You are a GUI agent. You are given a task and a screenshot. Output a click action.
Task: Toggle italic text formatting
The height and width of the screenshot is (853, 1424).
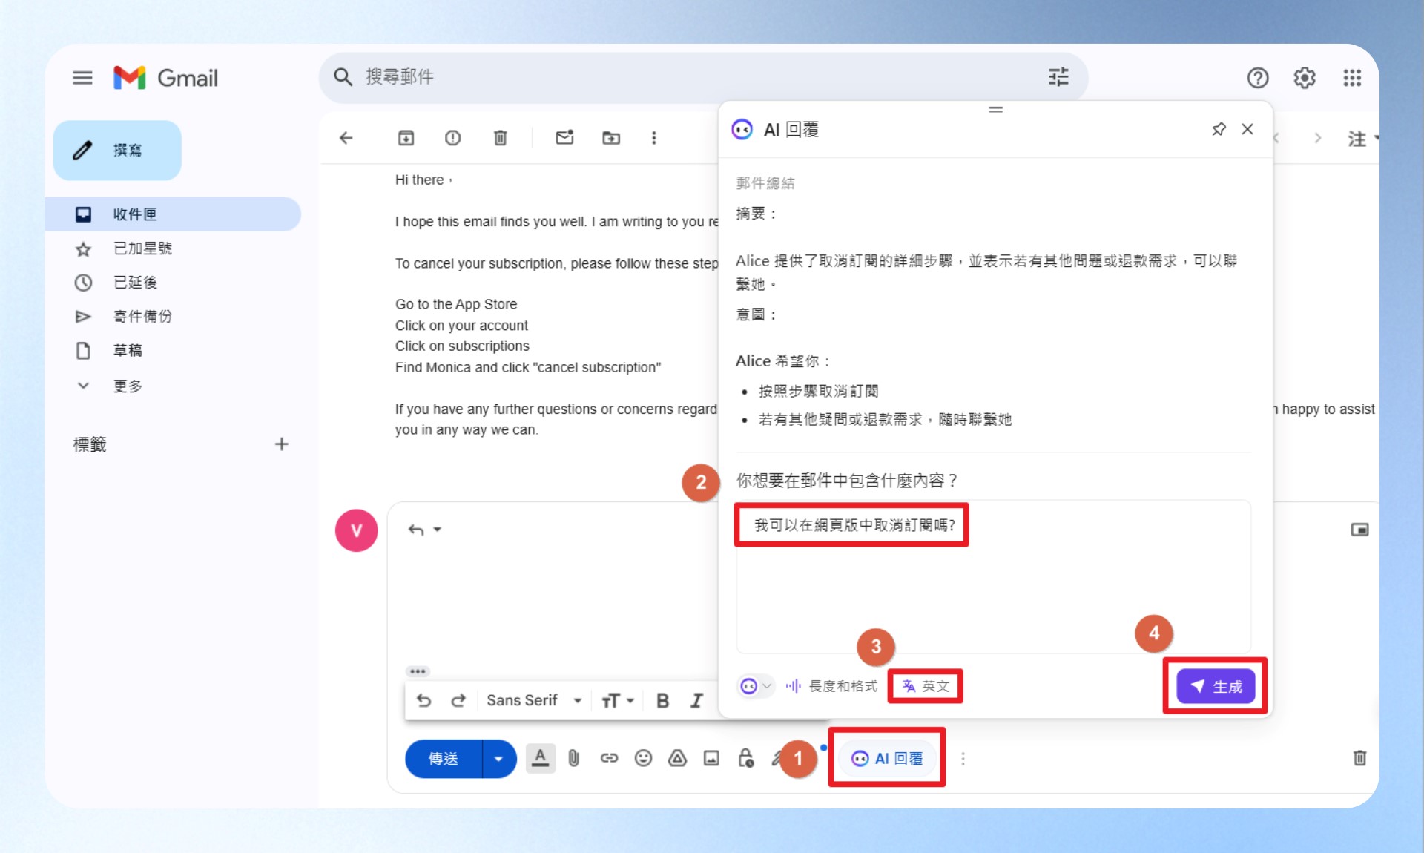click(x=696, y=701)
